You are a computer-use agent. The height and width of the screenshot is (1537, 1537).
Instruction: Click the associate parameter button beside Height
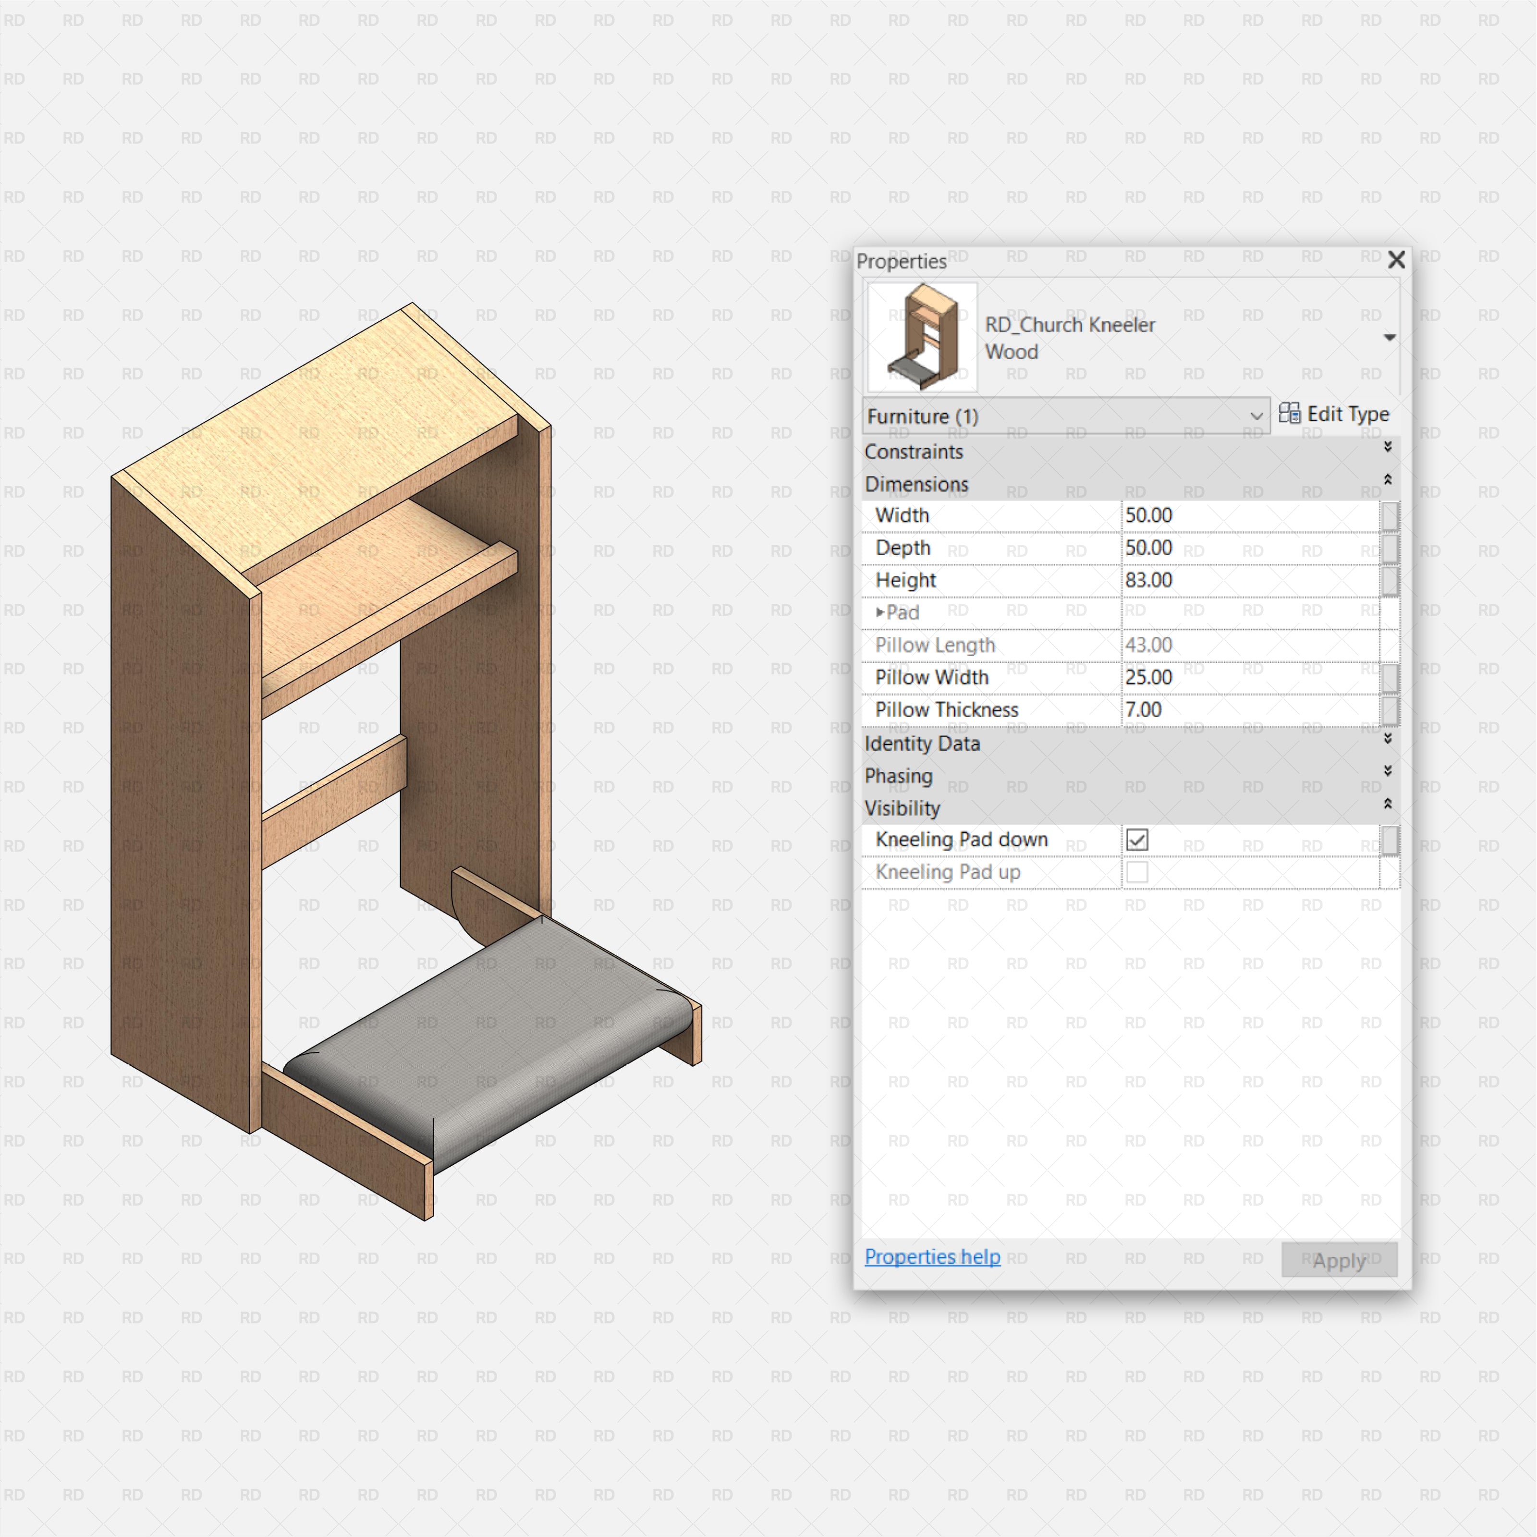(x=1391, y=581)
